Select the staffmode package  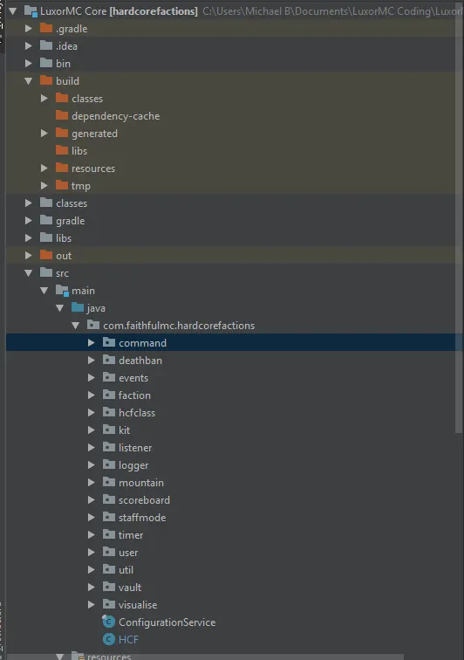[142, 518]
